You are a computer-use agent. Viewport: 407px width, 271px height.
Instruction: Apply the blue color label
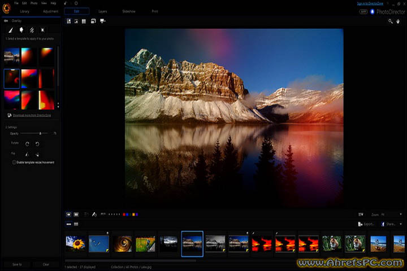127,215
